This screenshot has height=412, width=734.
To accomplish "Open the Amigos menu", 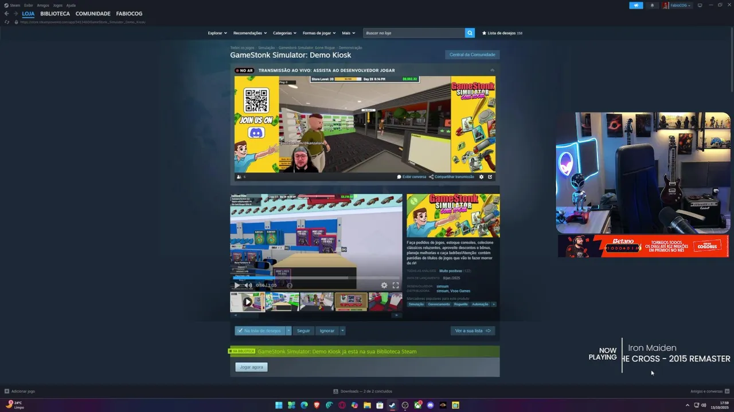I will [43, 5].
